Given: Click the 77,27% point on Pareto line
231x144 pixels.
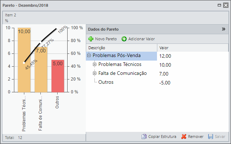Looking at the screenshot, I should [x=40, y=42].
